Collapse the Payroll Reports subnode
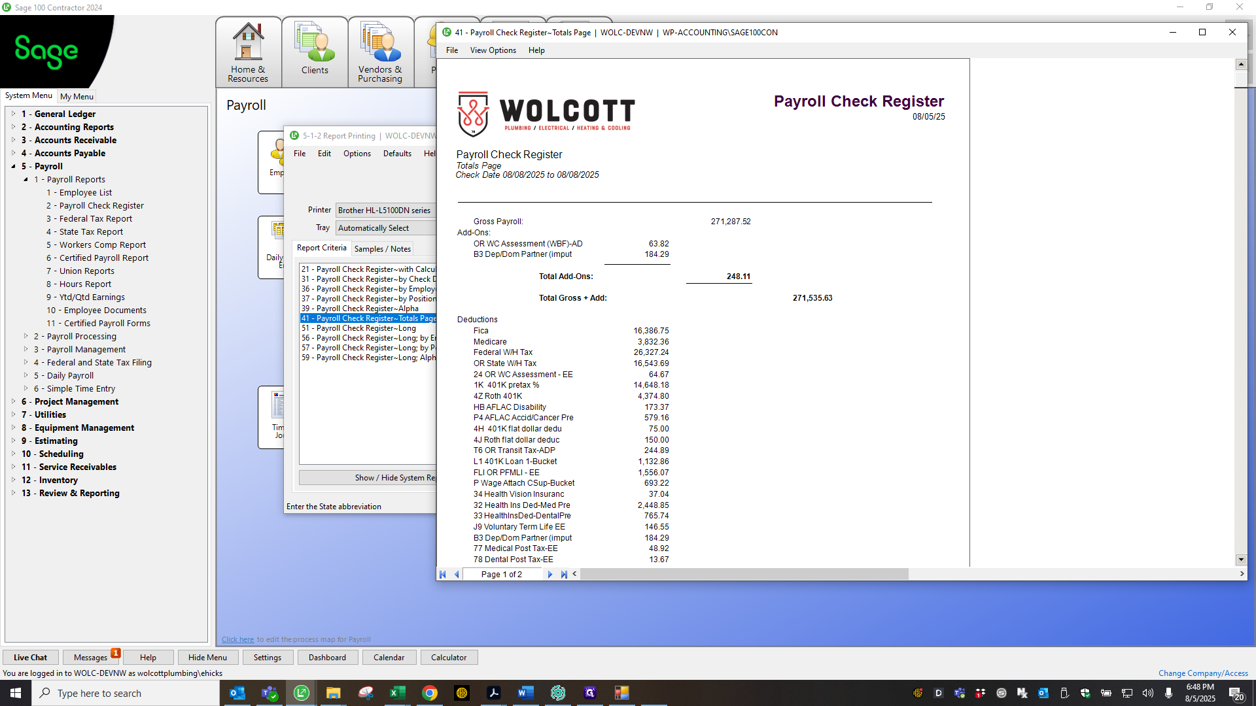 coord(26,179)
